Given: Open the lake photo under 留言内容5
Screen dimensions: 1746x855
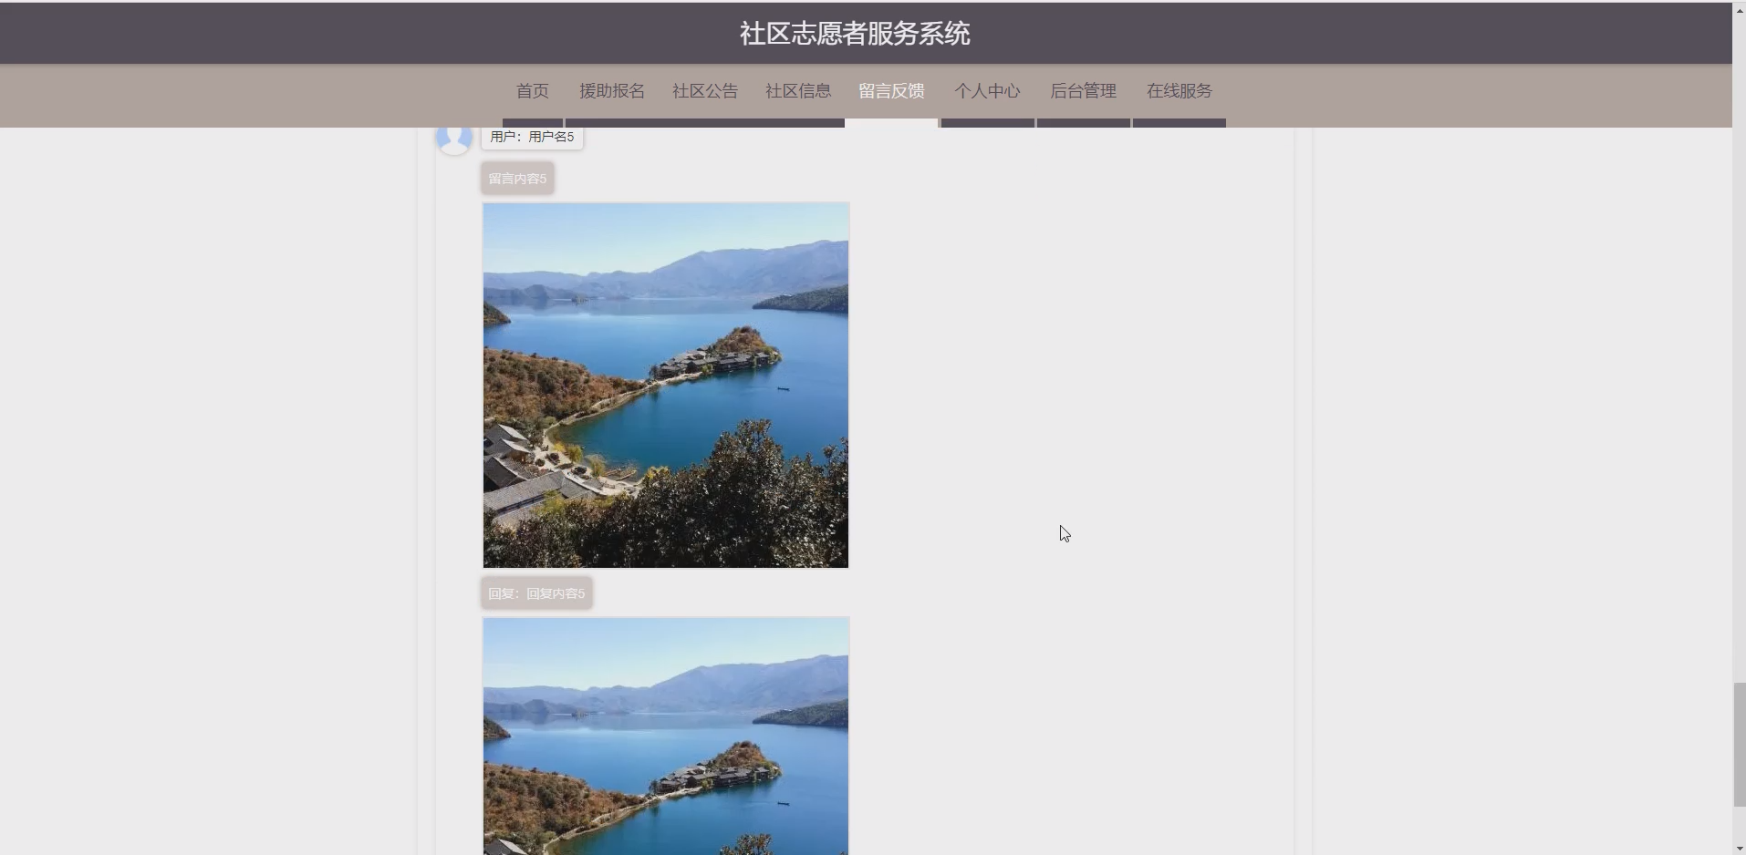Looking at the screenshot, I should [x=666, y=386].
